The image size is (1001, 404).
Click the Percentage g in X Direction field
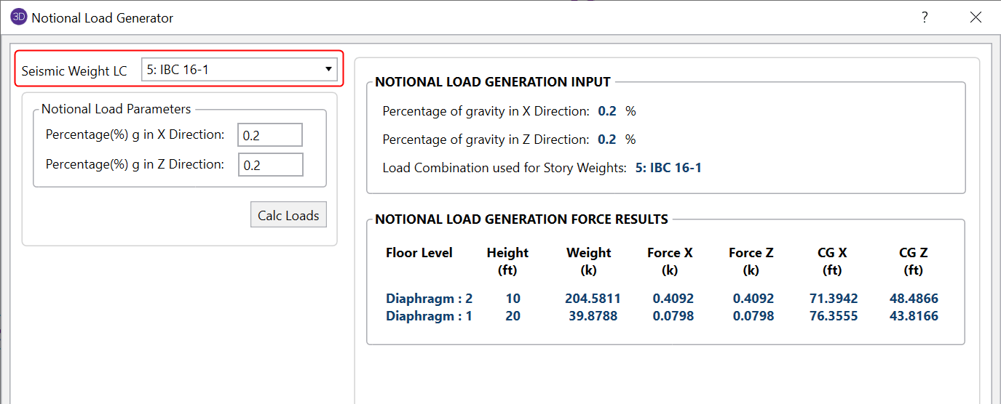[269, 135]
